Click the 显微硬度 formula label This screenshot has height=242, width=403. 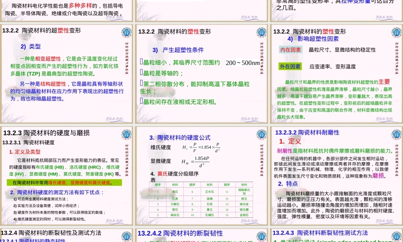(161, 161)
